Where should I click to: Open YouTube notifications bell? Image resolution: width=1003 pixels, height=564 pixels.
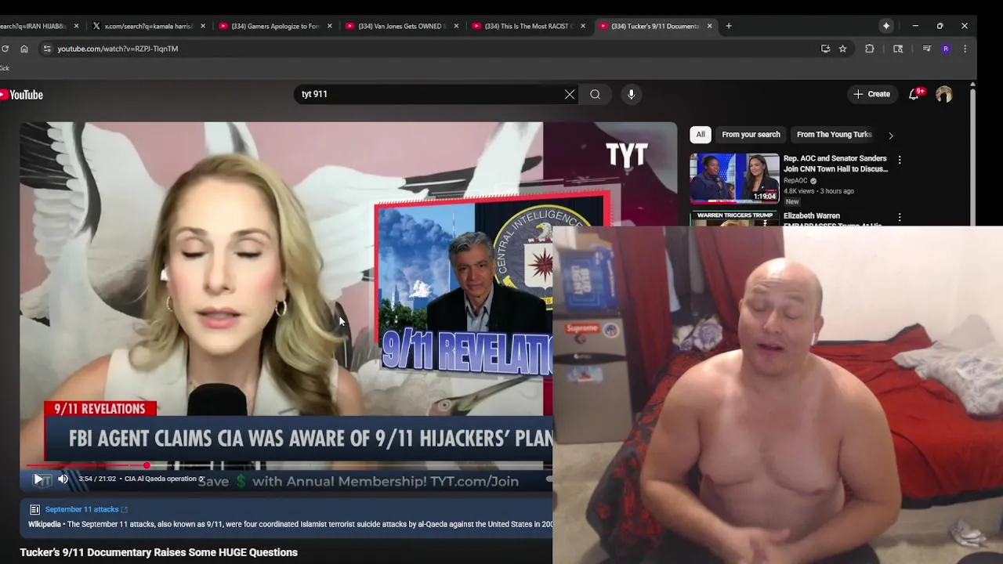(914, 94)
